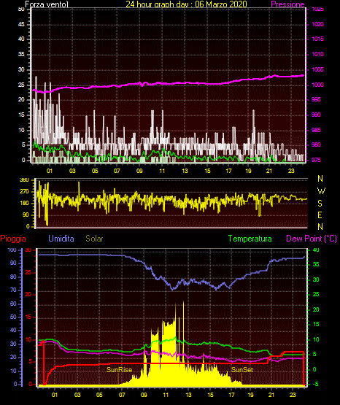Click the red 'Pioggia' legend label
The height and width of the screenshot is (405, 340).
click(13, 239)
